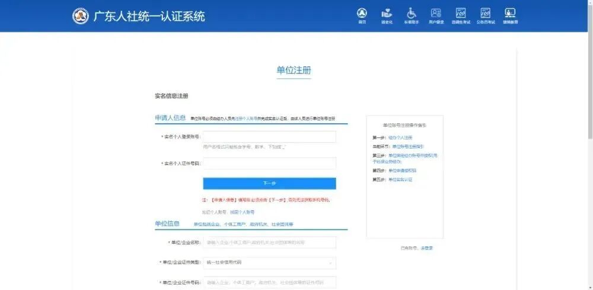
Task: Open third step link about binding handler account
Action: point(406,158)
